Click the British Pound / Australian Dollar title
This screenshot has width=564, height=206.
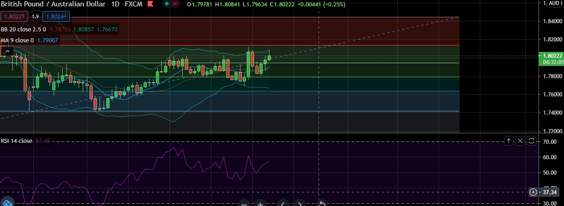click(52, 5)
